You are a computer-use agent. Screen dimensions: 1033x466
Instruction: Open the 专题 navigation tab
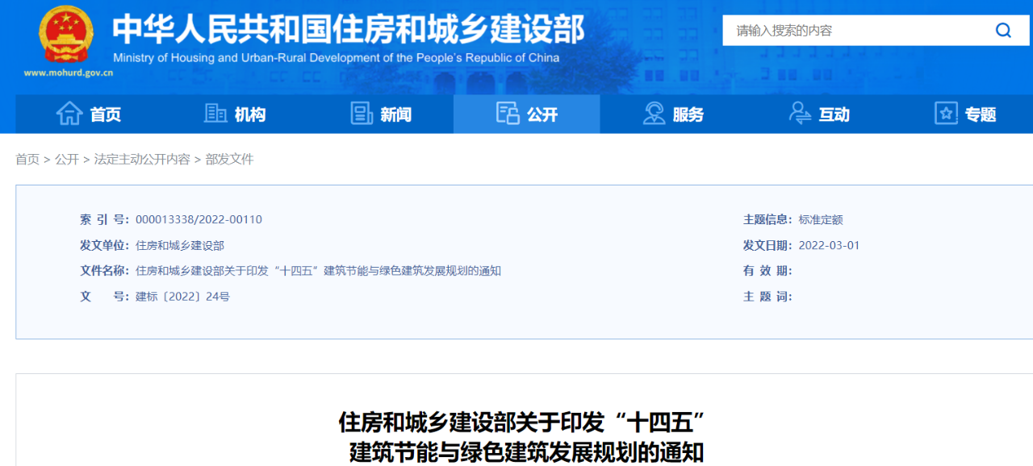pos(965,114)
